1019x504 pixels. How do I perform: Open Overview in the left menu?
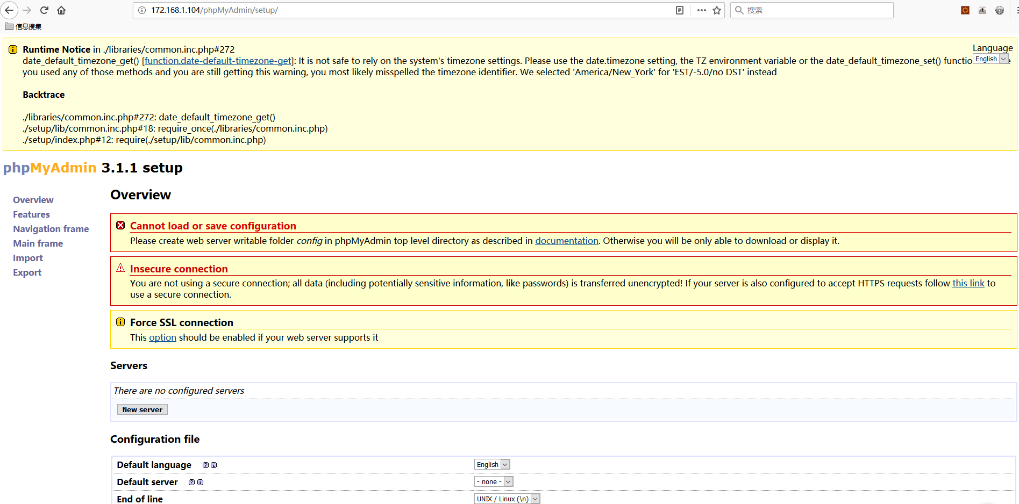point(33,200)
